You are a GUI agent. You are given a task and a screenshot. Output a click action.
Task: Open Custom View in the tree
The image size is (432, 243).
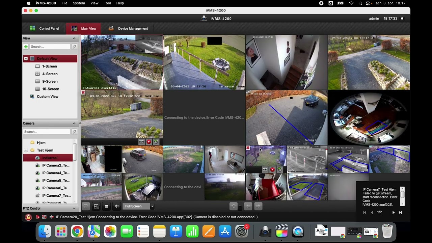(47, 97)
